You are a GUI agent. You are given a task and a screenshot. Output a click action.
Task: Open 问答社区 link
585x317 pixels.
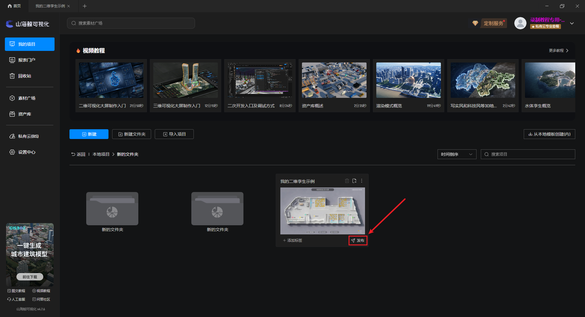[41, 299]
